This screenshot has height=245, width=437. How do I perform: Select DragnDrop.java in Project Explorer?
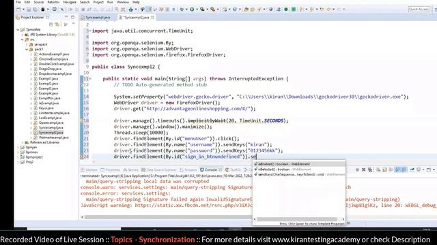(x=50, y=69)
